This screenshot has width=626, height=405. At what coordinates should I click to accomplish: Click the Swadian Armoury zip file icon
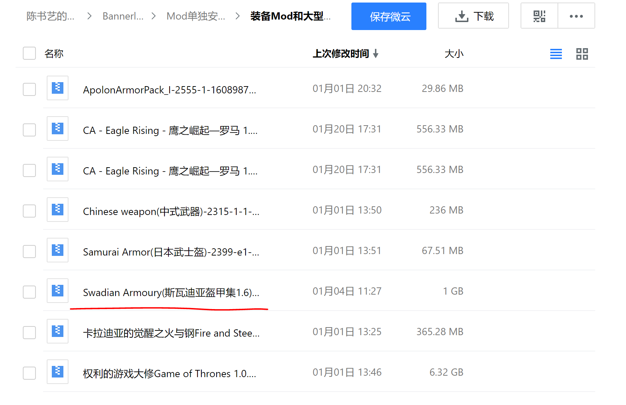[58, 291]
